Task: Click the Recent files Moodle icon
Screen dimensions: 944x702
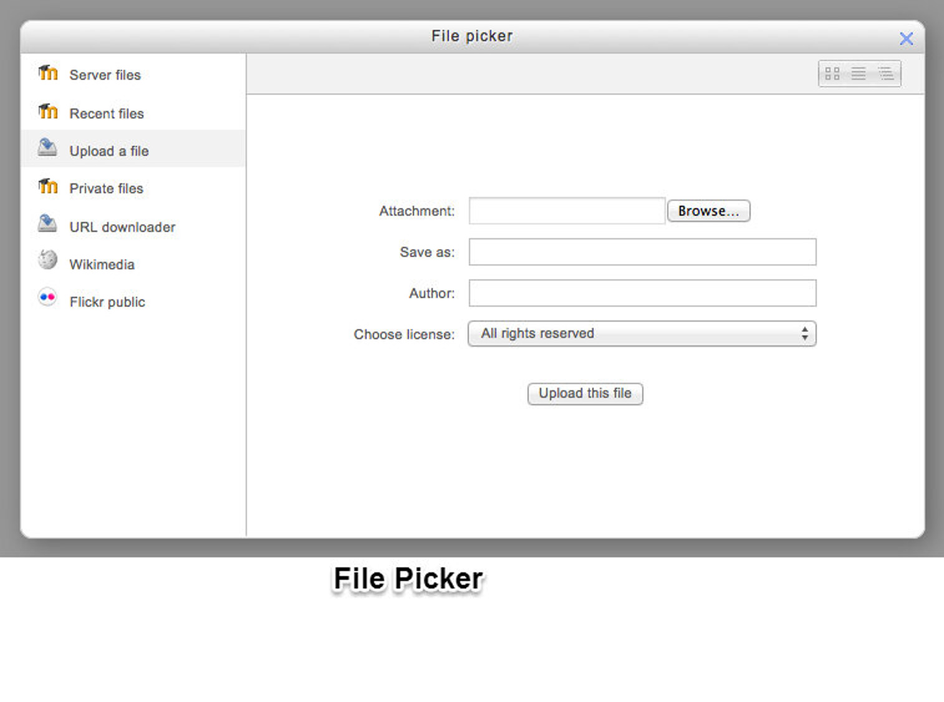Action: (x=47, y=110)
